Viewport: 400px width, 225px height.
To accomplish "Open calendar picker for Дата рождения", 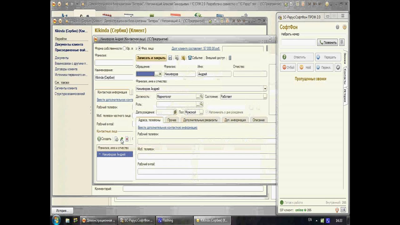I will tap(175, 112).
